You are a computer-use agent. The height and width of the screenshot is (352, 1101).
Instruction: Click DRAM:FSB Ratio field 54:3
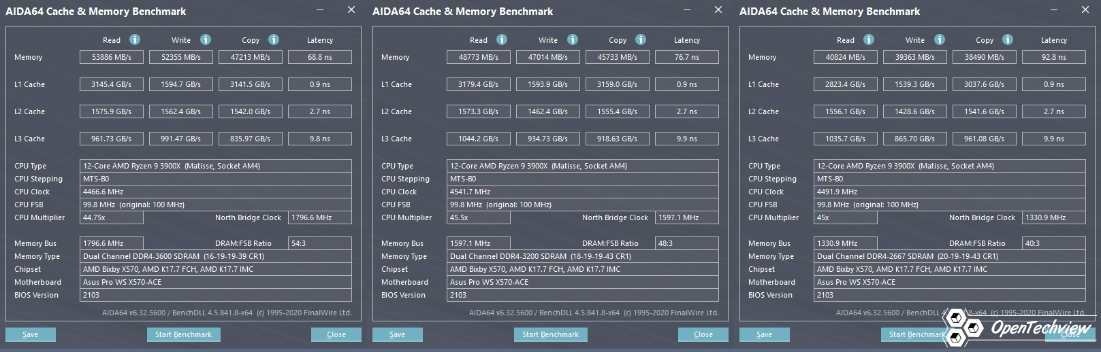(320, 243)
